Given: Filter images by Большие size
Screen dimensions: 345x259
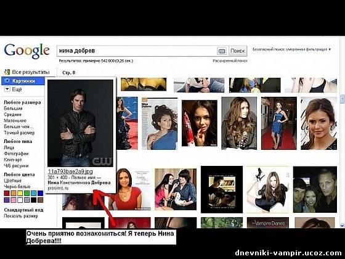Looking at the screenshot, I should coord(13,109).
